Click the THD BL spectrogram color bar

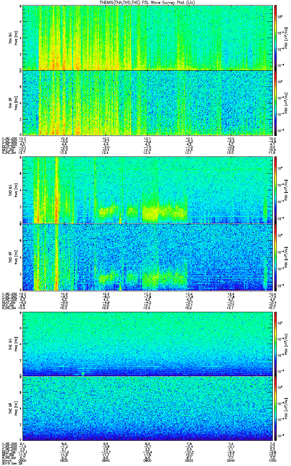coord(275,190)
